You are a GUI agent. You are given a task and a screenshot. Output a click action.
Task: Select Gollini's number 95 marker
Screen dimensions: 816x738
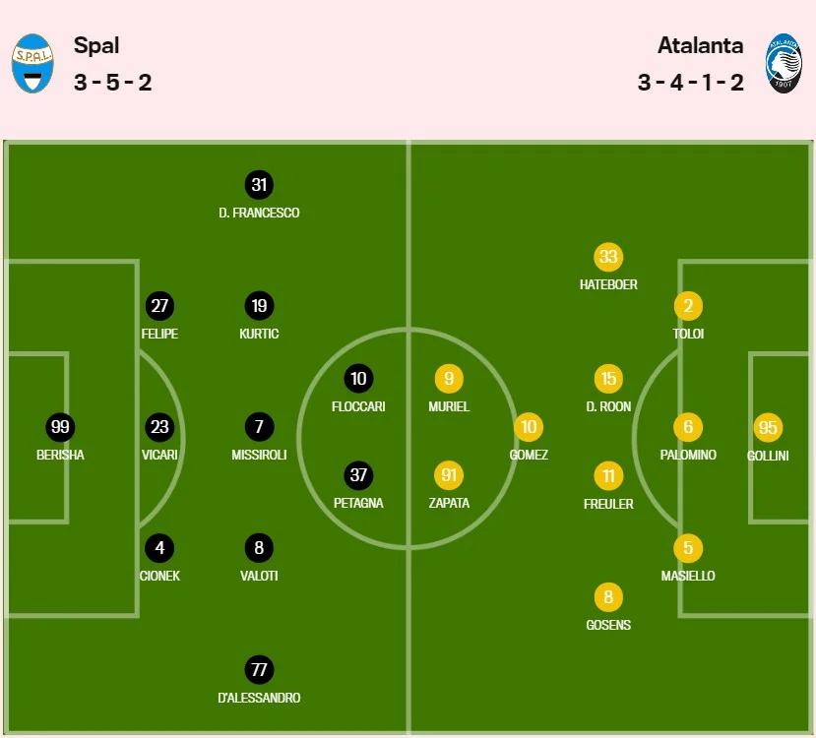click(768, 428)
